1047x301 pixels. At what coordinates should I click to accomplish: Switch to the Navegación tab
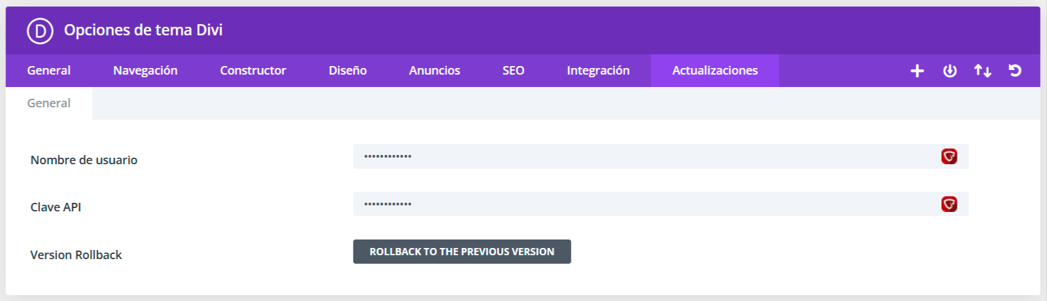(145, 71)
